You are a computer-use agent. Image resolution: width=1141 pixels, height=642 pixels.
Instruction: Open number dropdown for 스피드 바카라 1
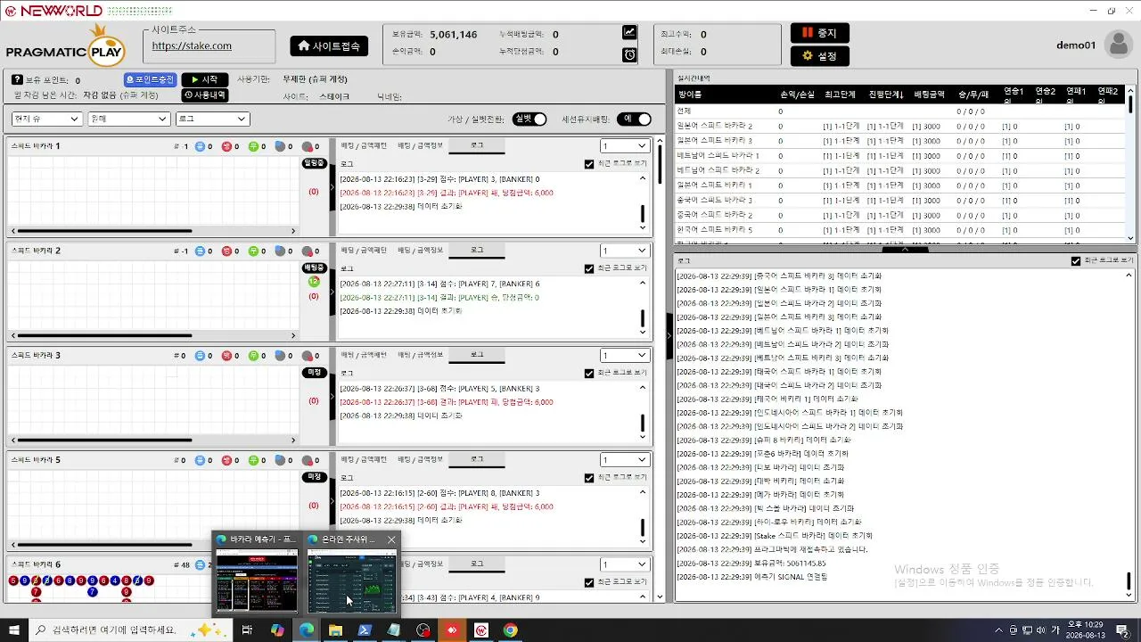(625, 146)
